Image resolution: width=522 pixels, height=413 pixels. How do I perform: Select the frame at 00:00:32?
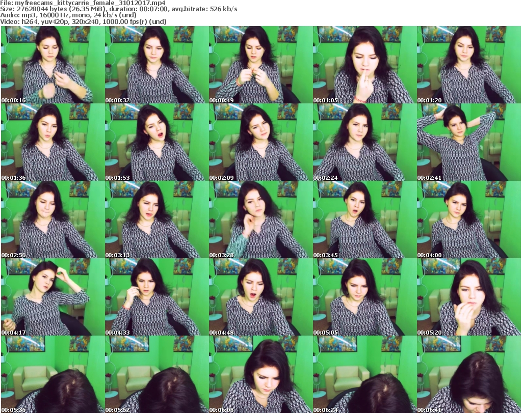click(156, 65)
